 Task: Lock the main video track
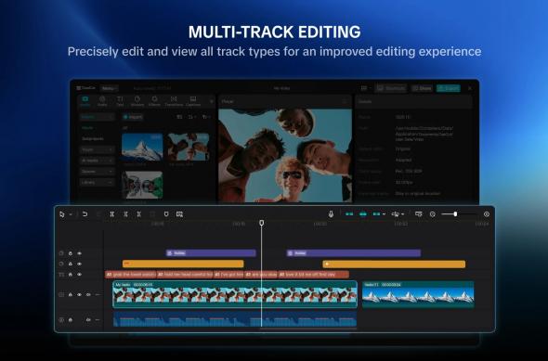[x=71, y=295]
